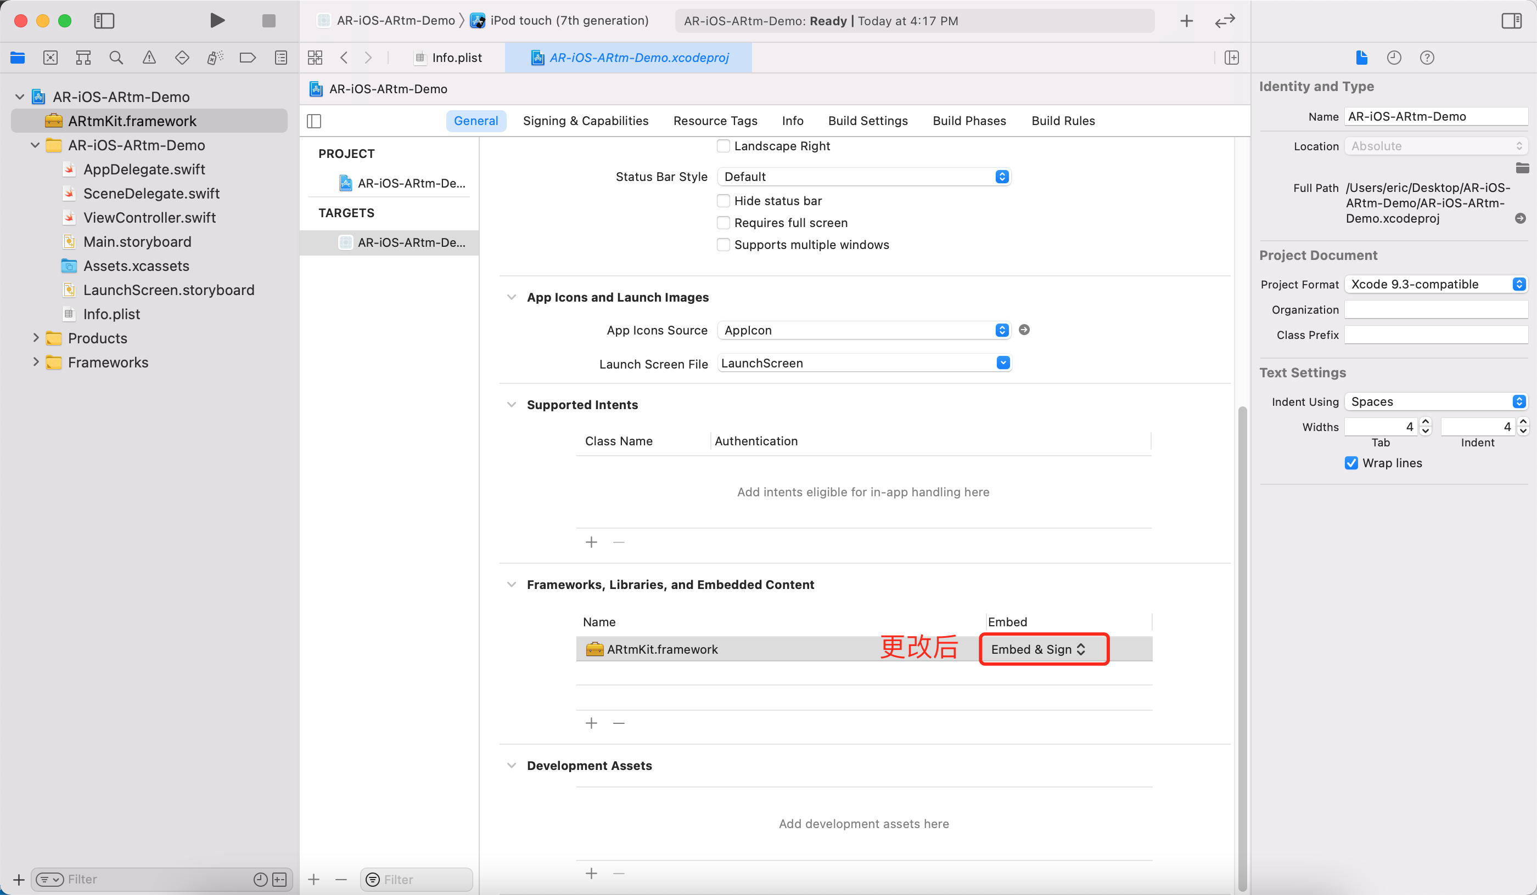Viewport: 1537px width, 895px height.
Task: Select iPod touch run destination
Action: tap(559, 21)
